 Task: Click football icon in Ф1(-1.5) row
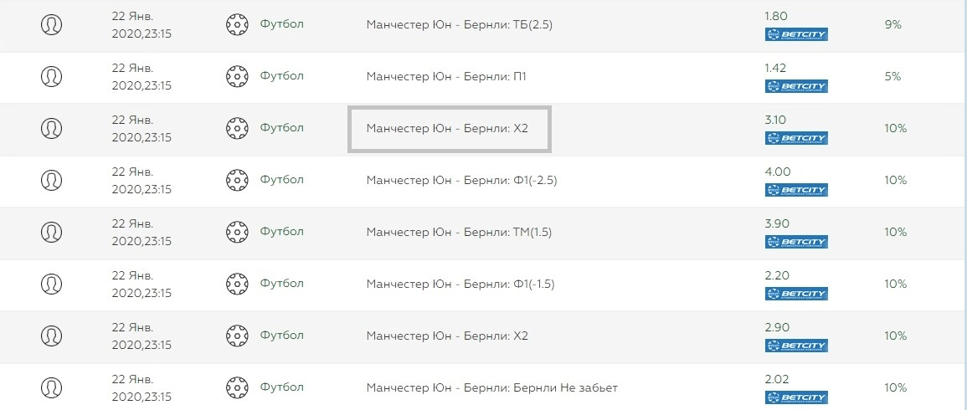237,284
